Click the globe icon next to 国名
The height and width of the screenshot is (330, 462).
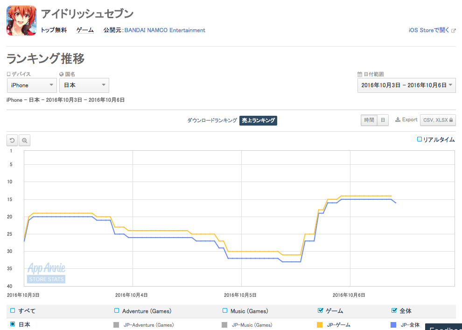pyautogui.click(x=61, y=74)
